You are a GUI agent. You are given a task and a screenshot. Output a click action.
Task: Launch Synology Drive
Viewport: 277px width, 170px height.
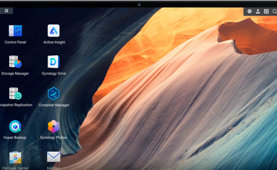54,62
